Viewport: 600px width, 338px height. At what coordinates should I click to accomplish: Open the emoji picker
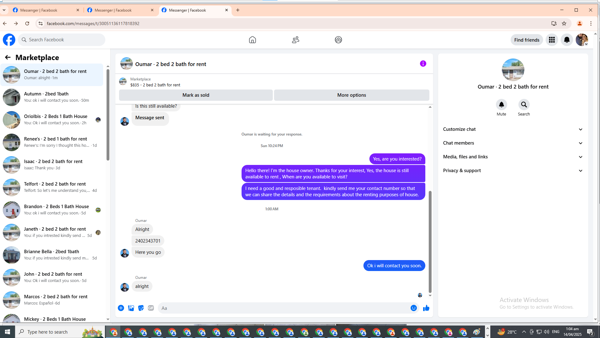(413, 308)
